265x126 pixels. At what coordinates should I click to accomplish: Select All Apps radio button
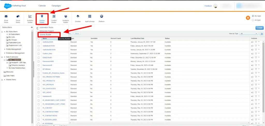[x=253, y=20]
